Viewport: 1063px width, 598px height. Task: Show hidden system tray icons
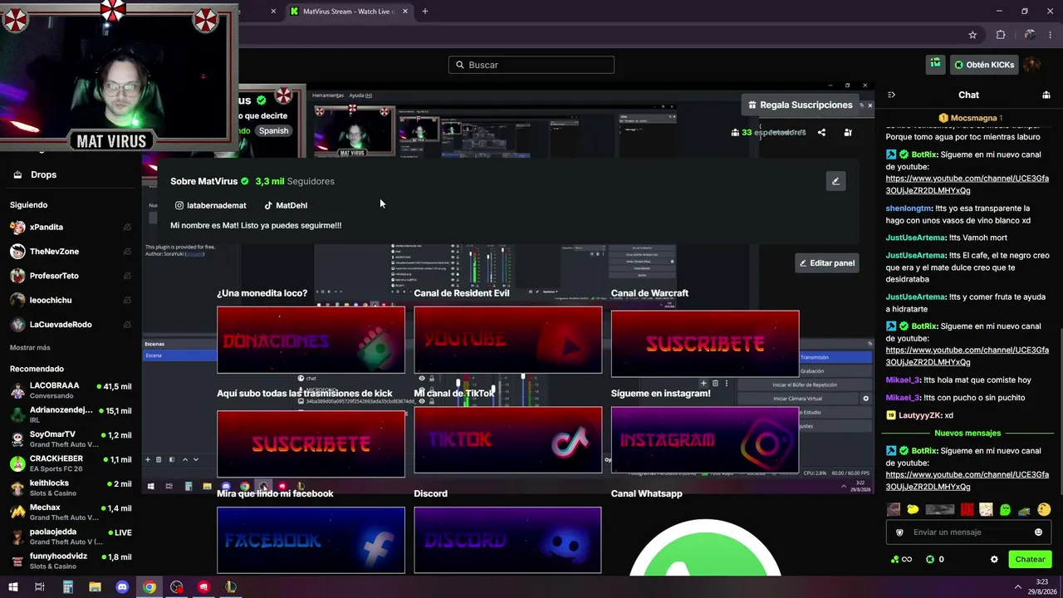(x=1018, y=587)
